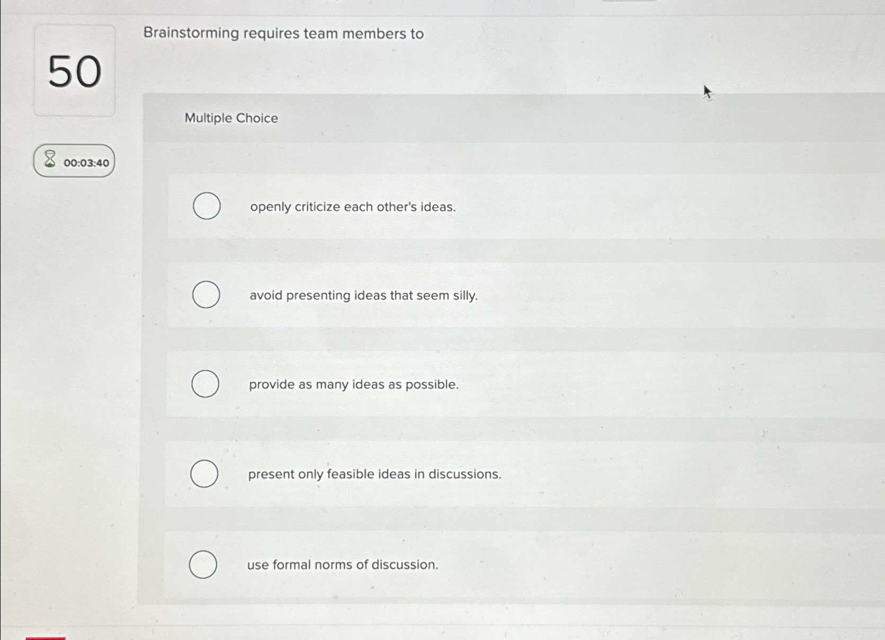The image size is (885, 640).
Task: Click the circle next to the fourth option
Action: point(204,474)
